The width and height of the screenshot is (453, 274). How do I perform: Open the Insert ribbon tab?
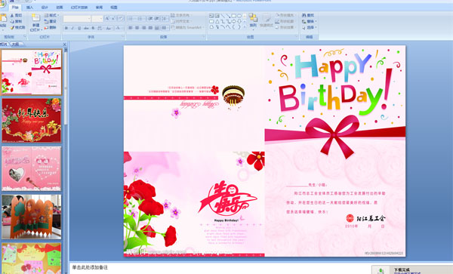coord(29,8)
